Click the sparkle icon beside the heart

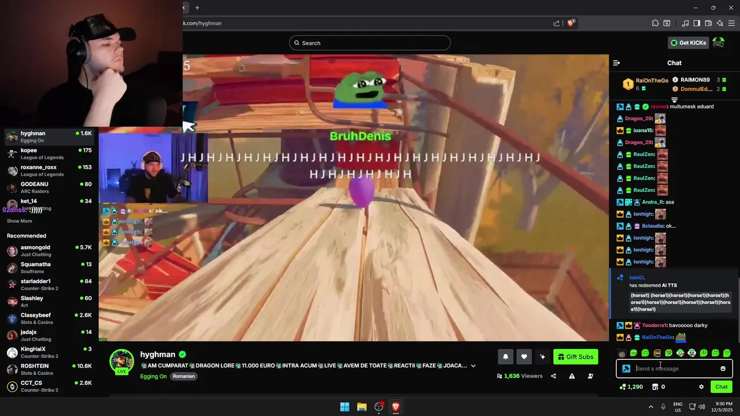542,356
